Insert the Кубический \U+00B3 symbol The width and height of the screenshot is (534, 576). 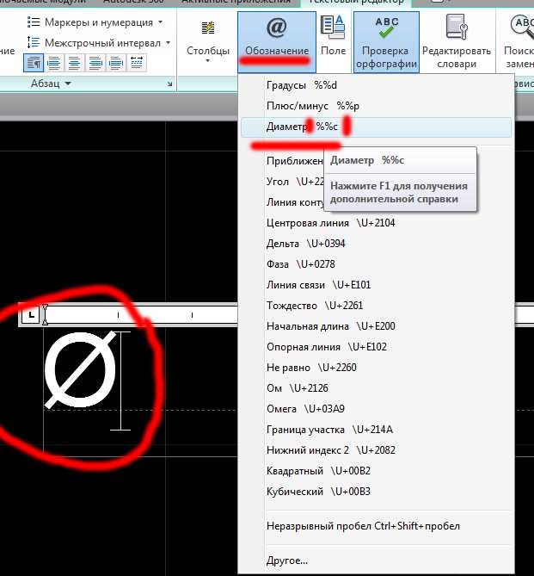(376, 492)
